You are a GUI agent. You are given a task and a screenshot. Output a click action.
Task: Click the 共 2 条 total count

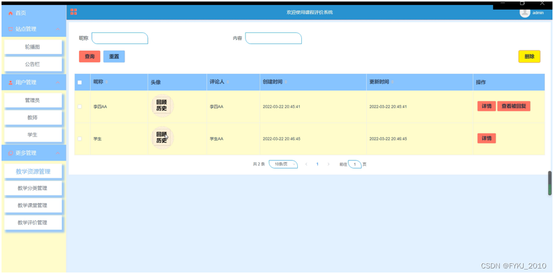click(x=259, y=164)
